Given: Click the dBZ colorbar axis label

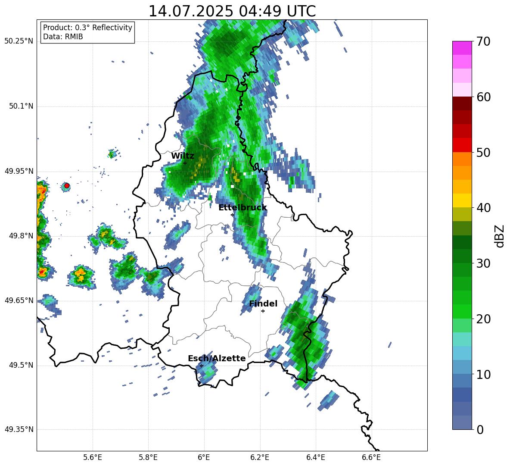Looking at the screenshot, I should (x=499, y=236).
